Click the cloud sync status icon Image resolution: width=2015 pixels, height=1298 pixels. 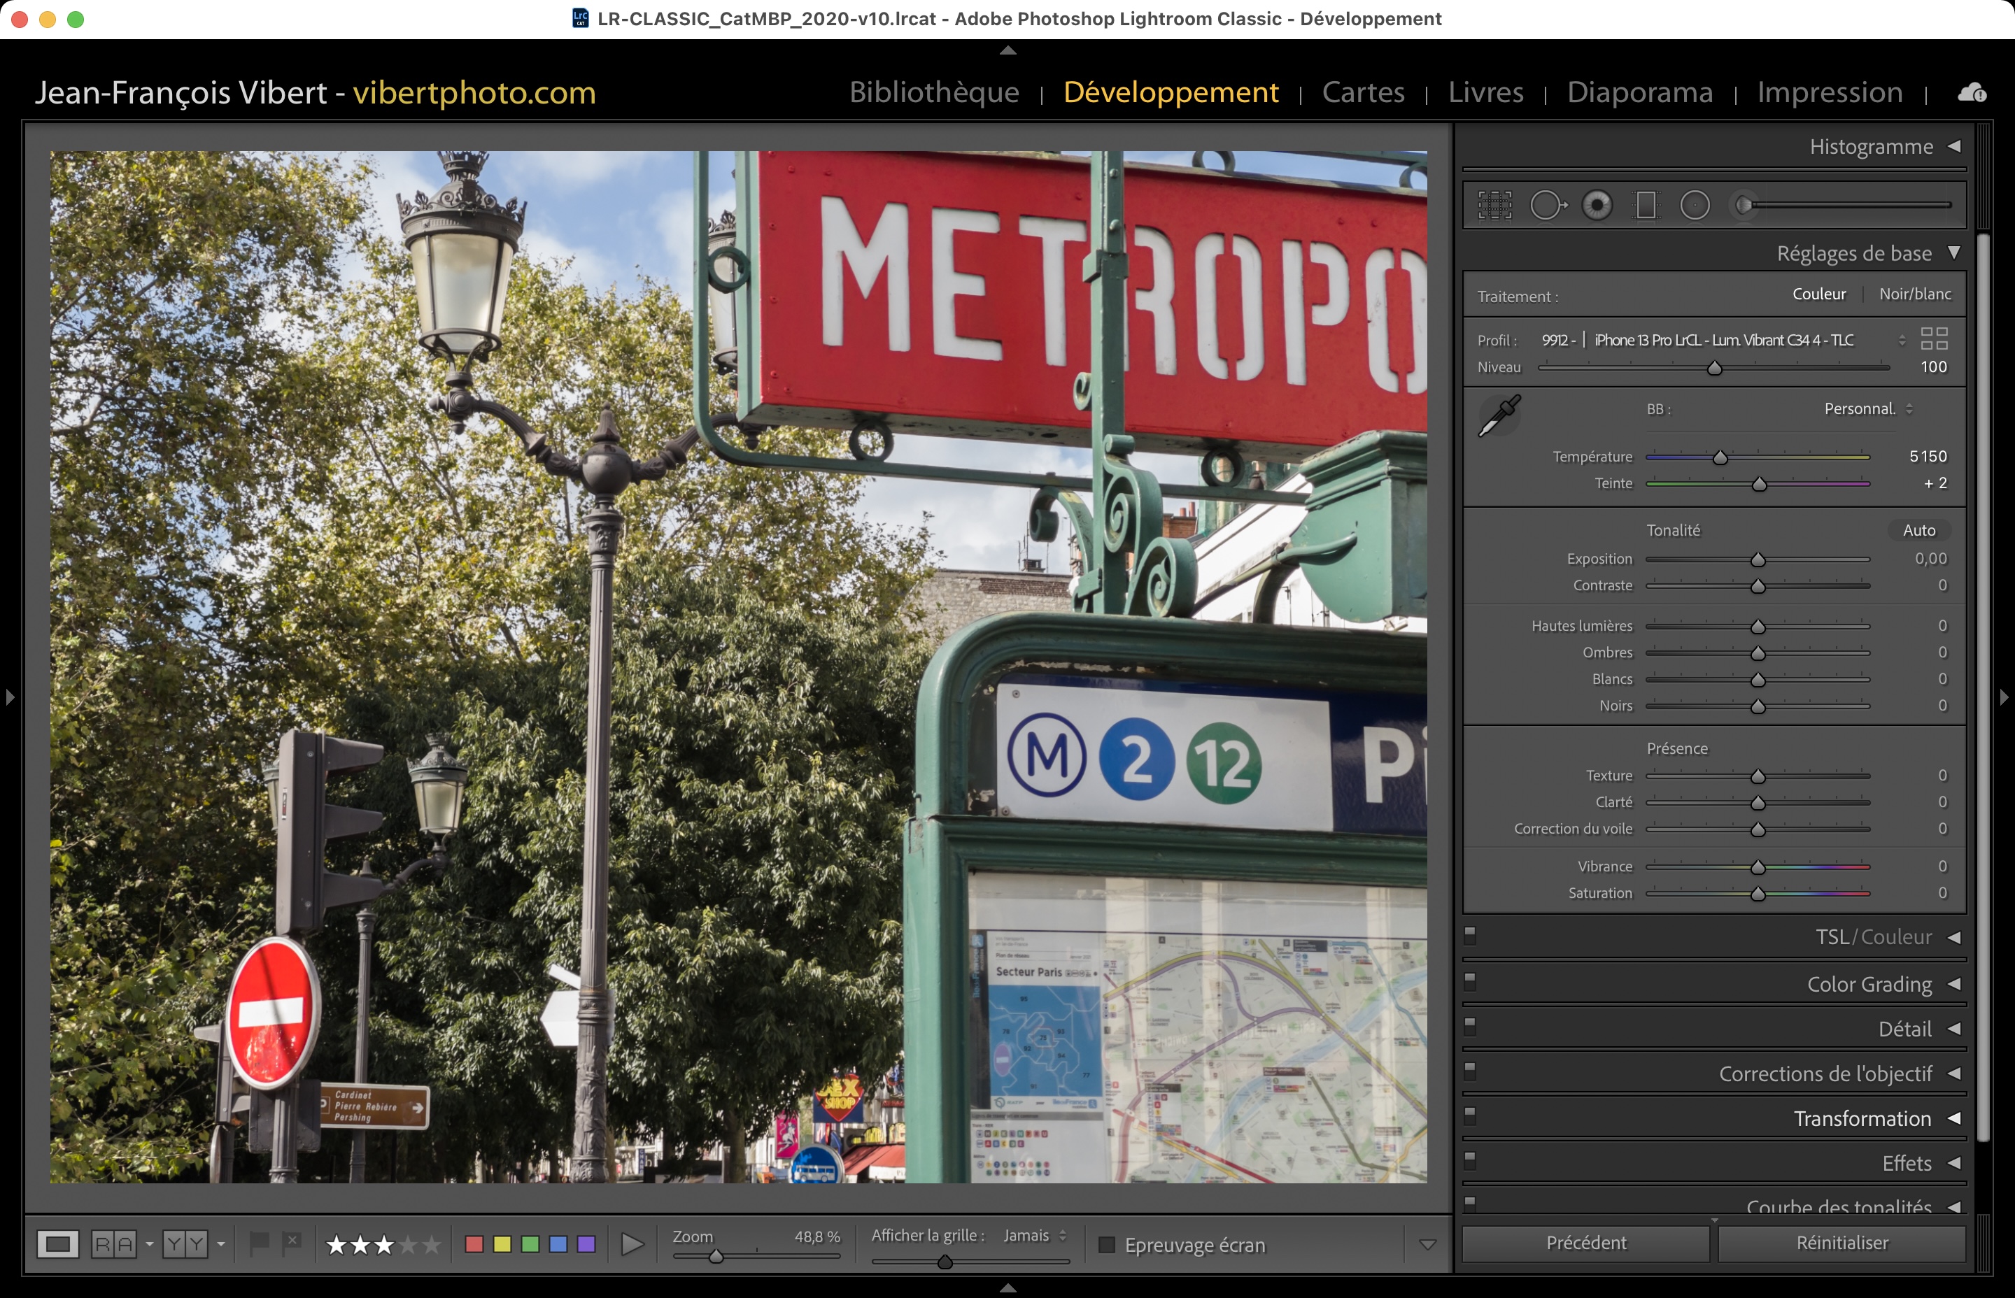1971,93
